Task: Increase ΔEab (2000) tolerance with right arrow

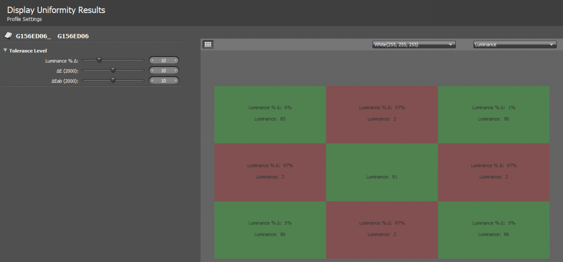Action: tap(176, 80)
